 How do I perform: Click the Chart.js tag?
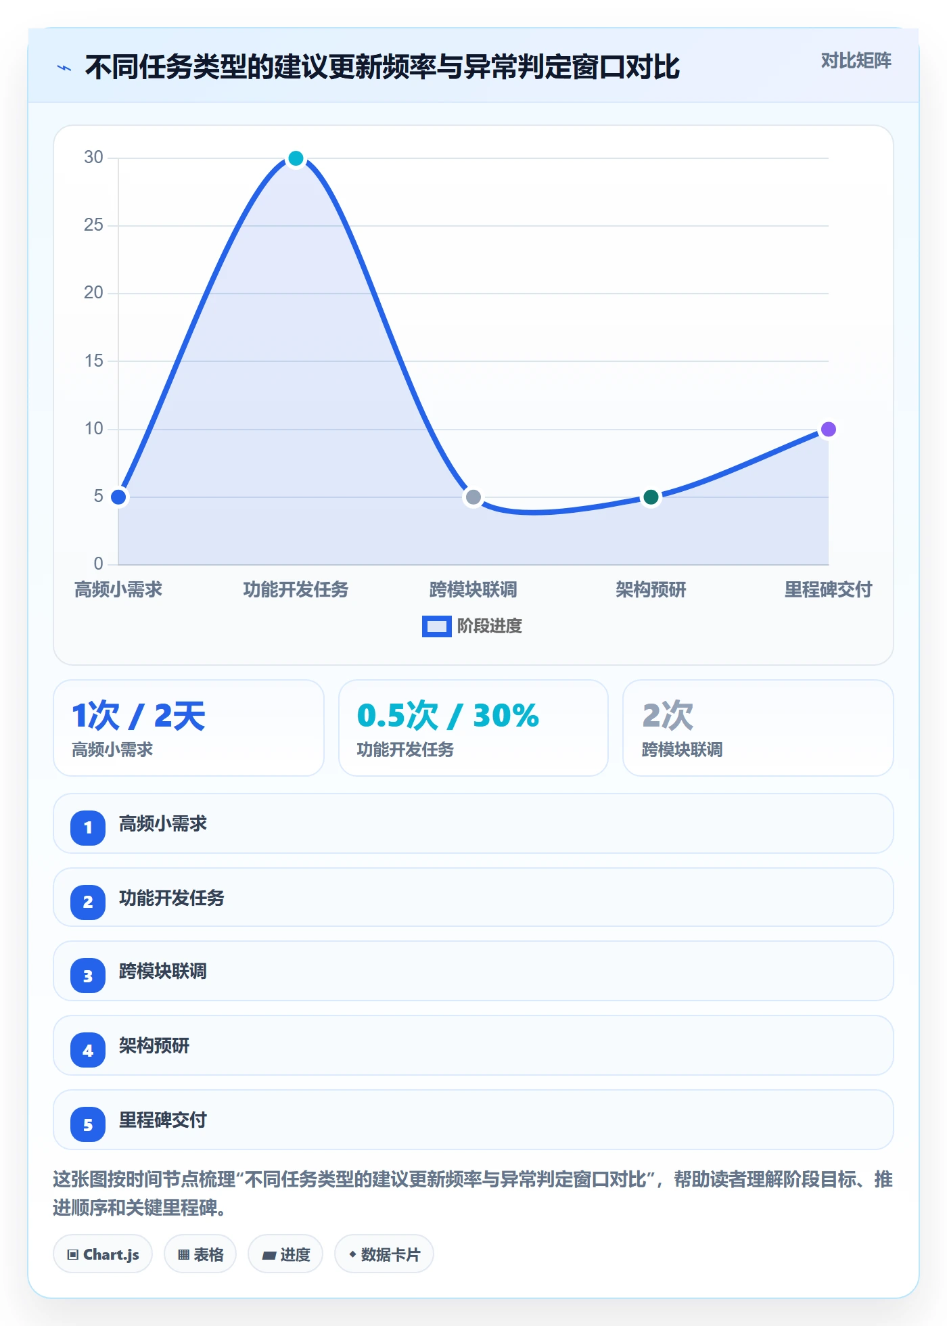[103, 1254]
